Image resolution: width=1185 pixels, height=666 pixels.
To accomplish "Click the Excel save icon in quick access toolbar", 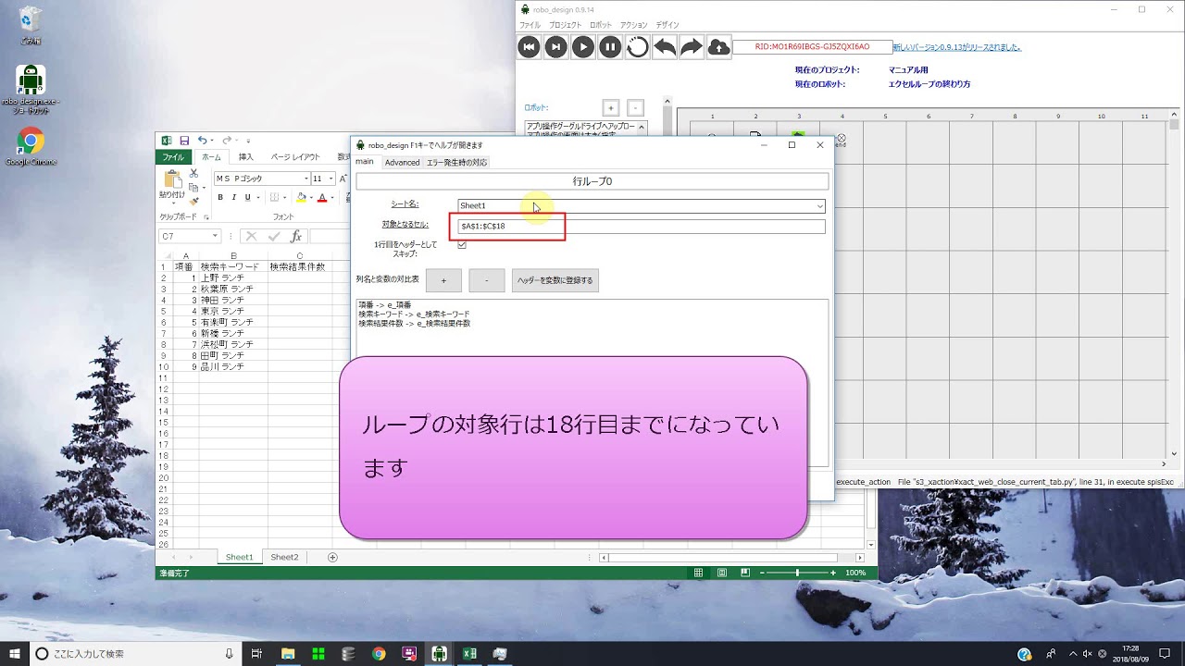I will click(184, 140).
